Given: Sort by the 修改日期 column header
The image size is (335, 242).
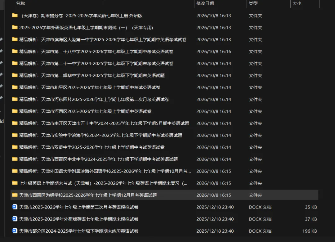Looking at the screenshot, I should [x=205, y=3].
